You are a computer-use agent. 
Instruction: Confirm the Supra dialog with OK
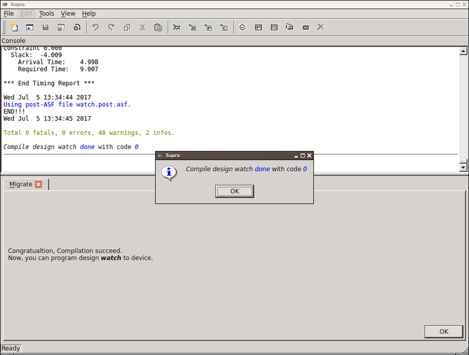(235, 191)
